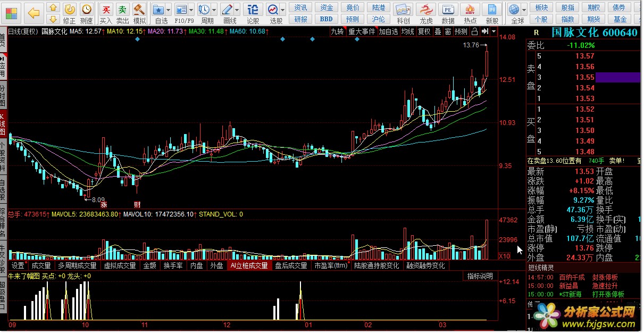Screen dimensions: 644x333
Task: Click the 涨 marker below the chart
Action: [104, 204]
